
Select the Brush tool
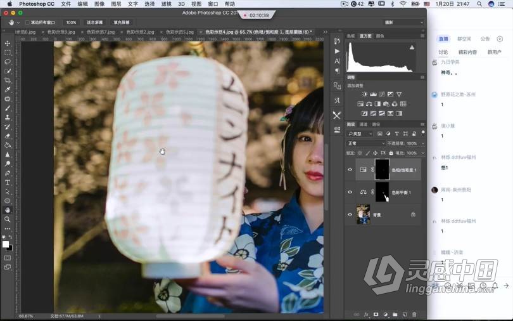(x=7, y=108)
